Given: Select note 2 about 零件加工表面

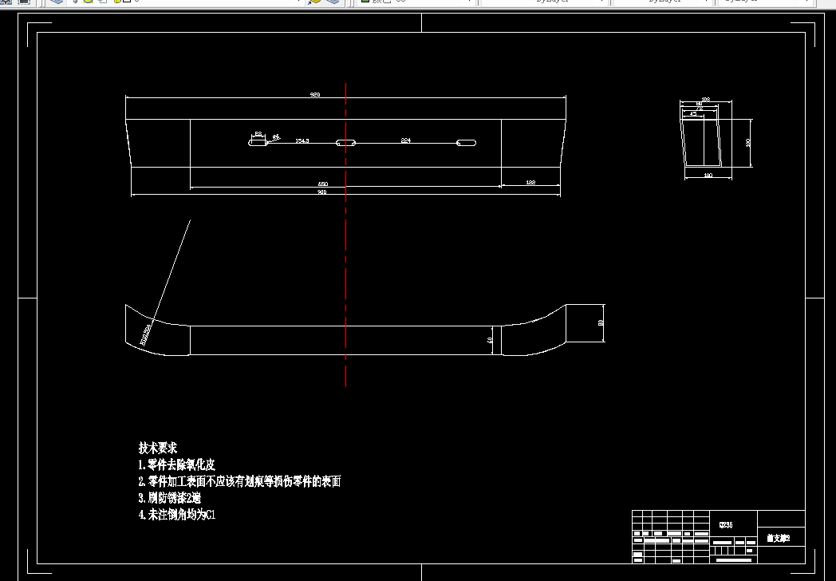Looking at the screenshot, I should click(239, 481).
